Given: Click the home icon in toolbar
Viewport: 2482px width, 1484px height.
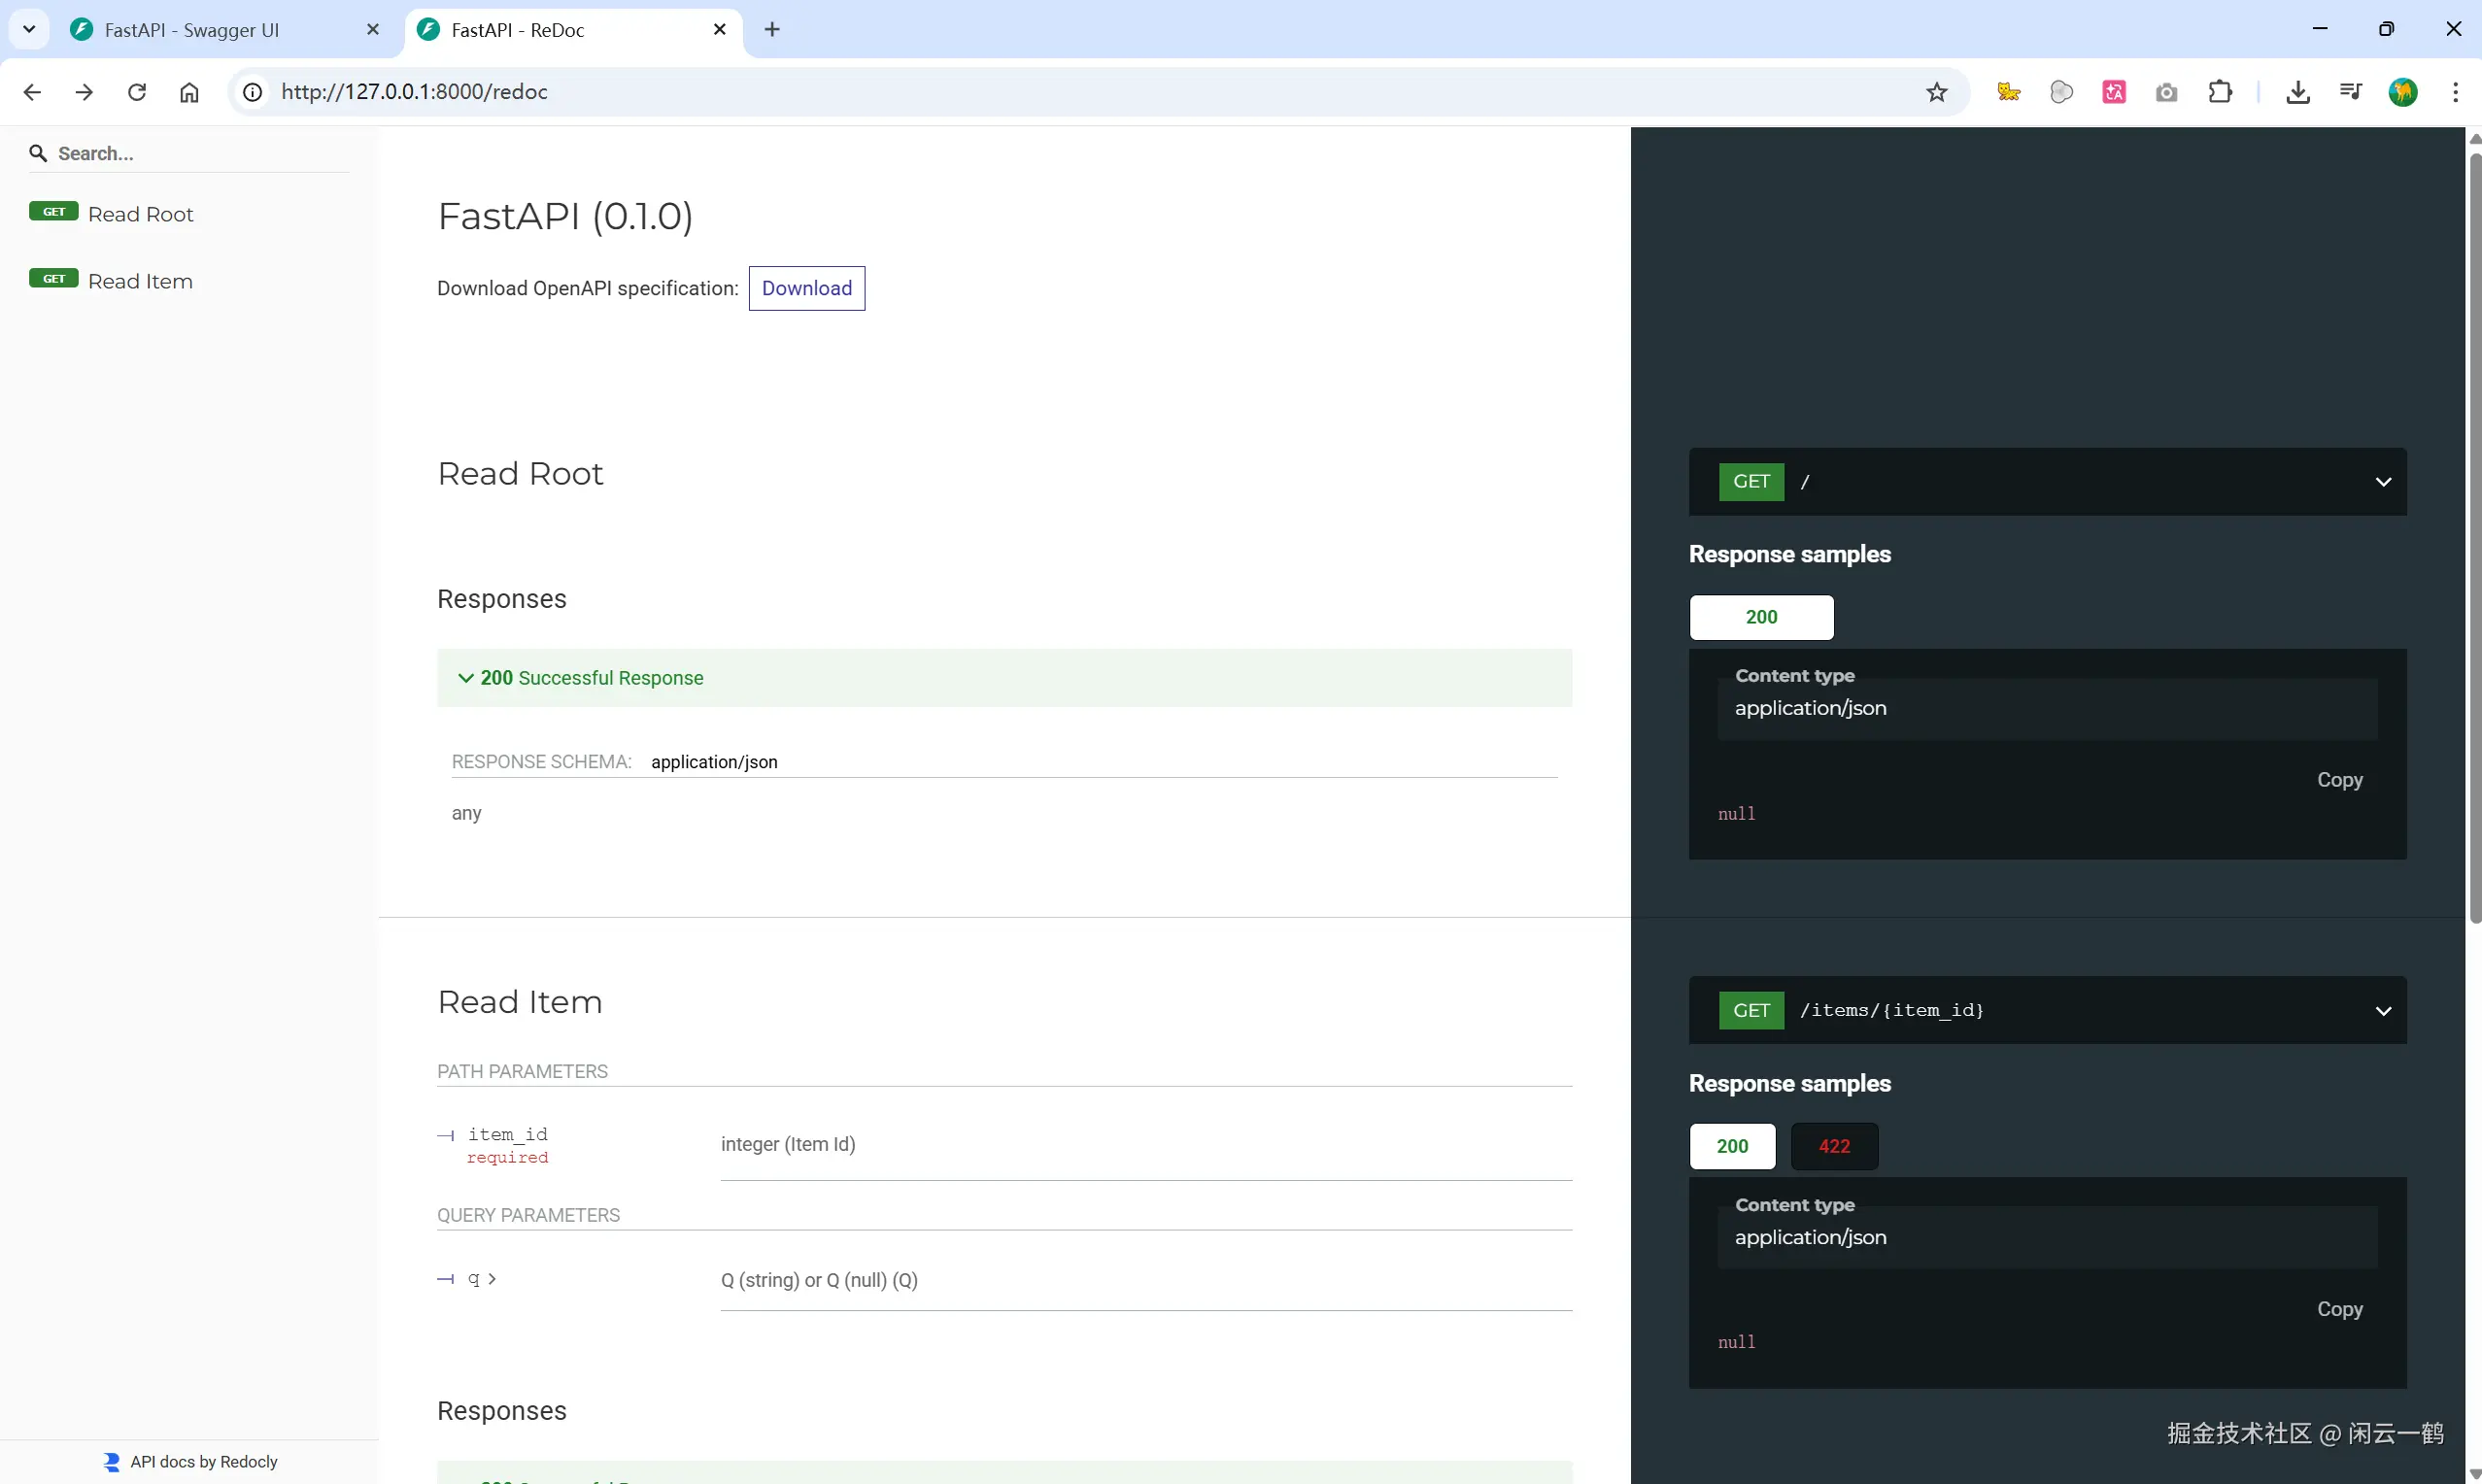Looking at the screenshot, I should [x=189, y=92].
